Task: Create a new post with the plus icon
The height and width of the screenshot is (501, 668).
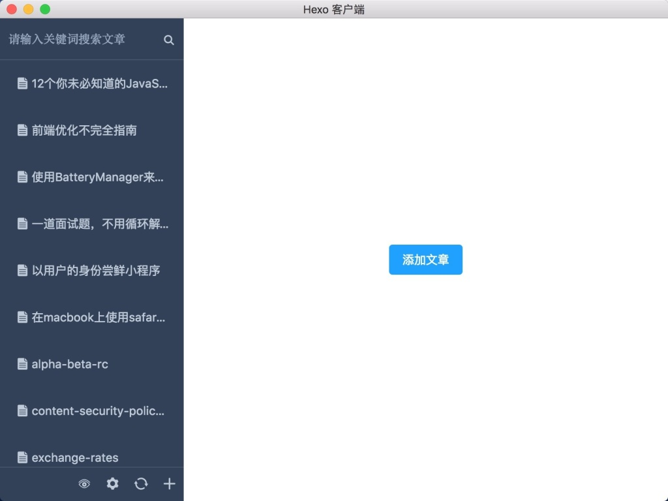Action: click(x=169, y=484)
